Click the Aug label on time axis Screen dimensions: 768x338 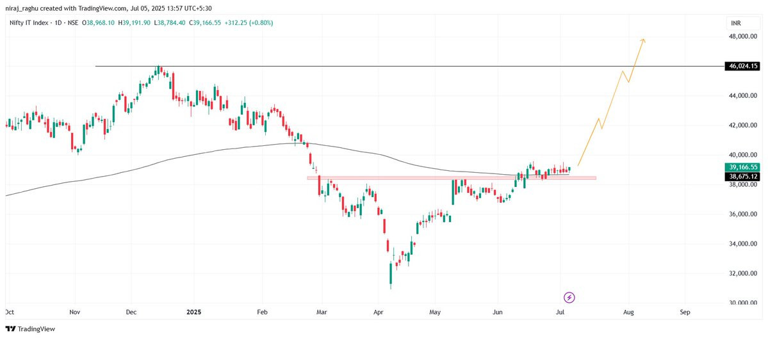coord(628,312)
